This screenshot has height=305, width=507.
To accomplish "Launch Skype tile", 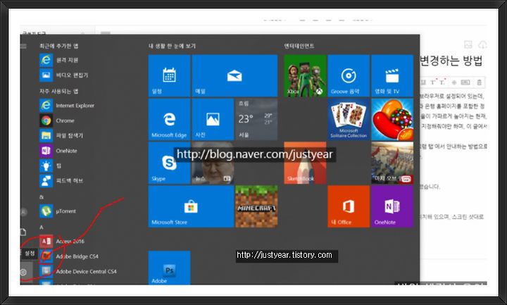I will pyautogui.click(x=169, y=163).
